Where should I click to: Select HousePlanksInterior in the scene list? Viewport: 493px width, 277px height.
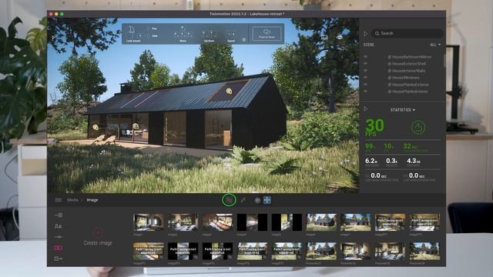[407, 92]
